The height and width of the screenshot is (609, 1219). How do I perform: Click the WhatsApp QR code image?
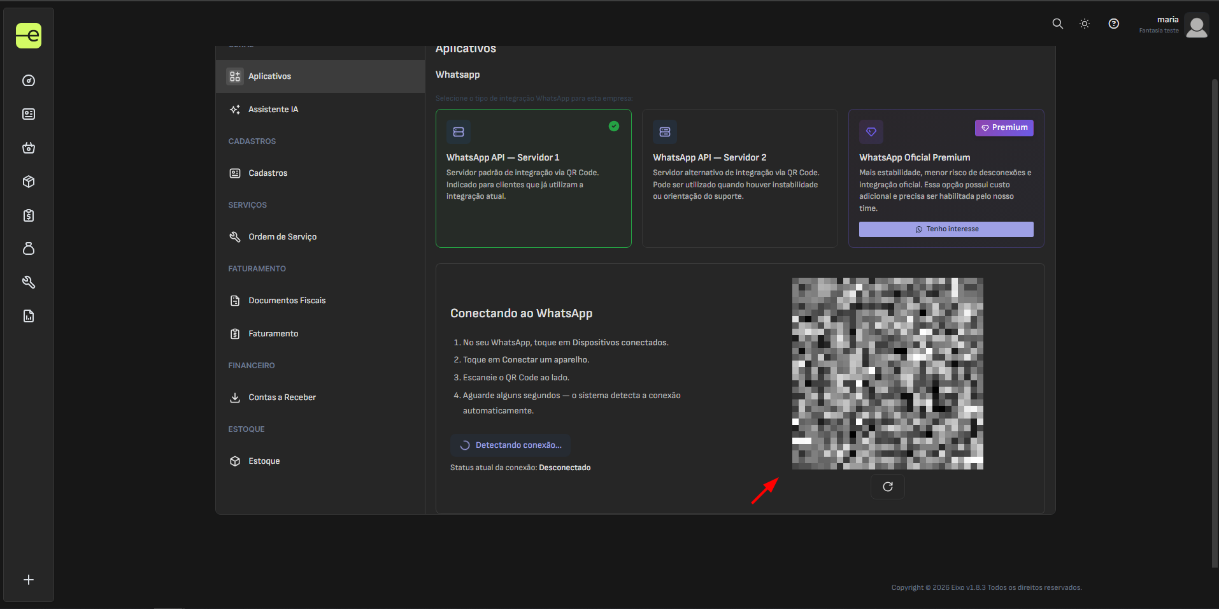coord(888,373)
